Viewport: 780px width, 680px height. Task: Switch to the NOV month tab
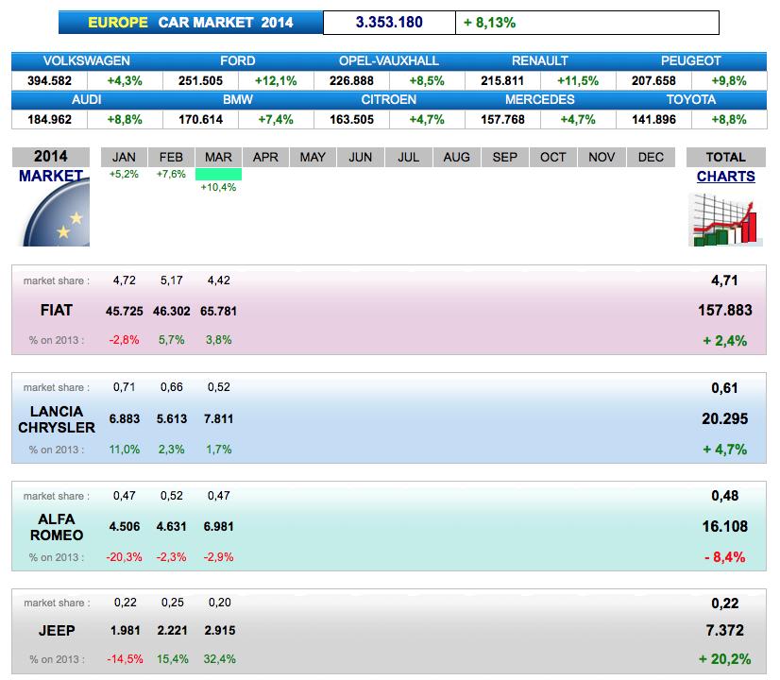click(602, 157)
